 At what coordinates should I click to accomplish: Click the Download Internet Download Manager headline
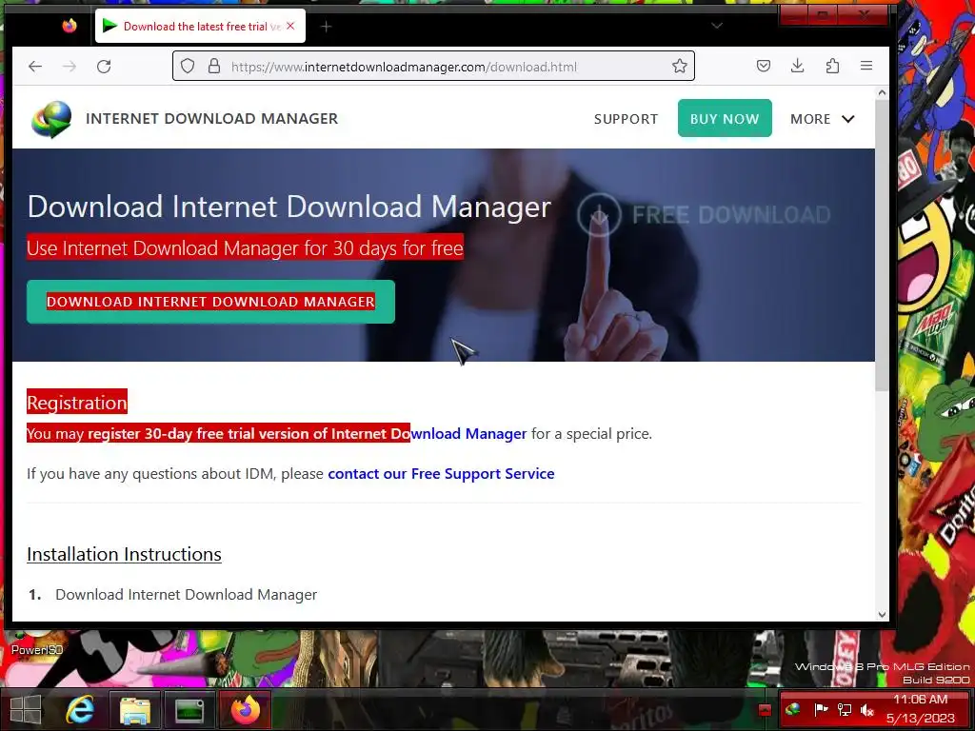click(289, 207)
